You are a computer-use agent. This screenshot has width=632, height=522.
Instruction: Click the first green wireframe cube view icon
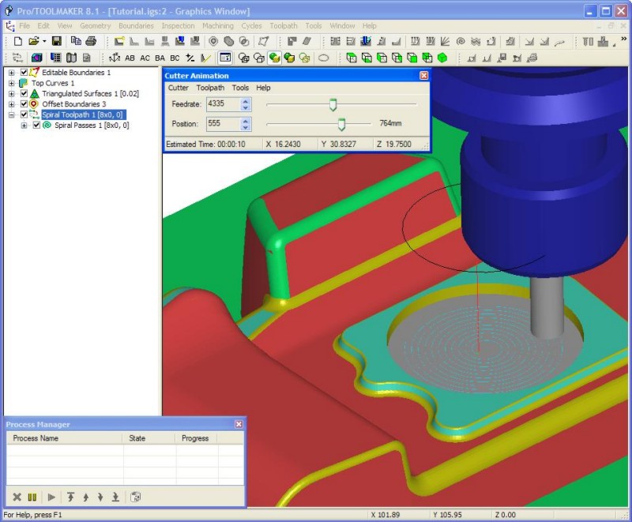point(352,58)
